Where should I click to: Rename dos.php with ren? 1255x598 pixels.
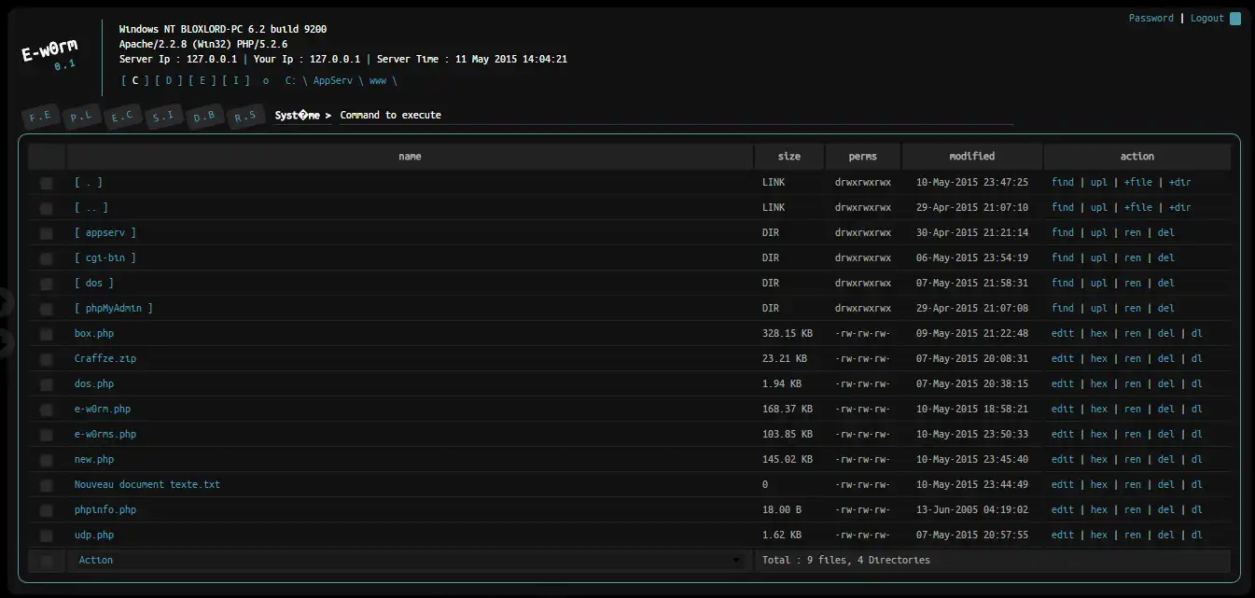tap(1133, 383)
